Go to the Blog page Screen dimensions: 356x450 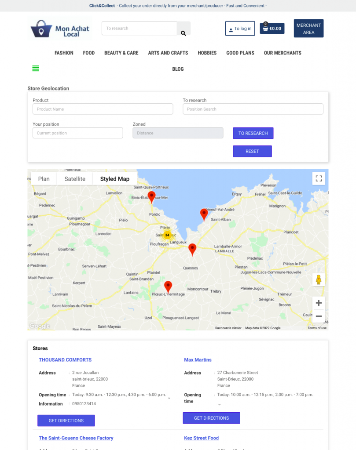(178, 69)
